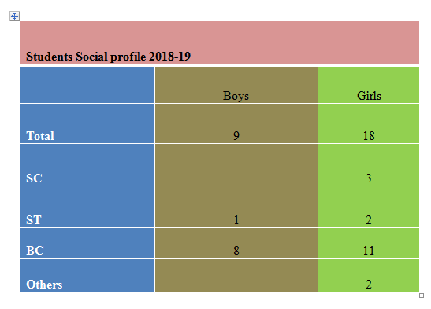Click the BC row label cell
This screenshot has height=309, width=431.
coord(87,243)
